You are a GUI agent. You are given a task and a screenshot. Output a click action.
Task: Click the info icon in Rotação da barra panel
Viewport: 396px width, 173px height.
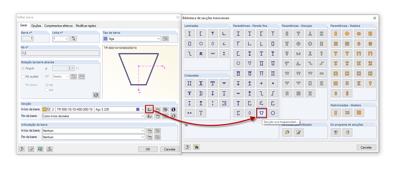[x=96, y=95]
